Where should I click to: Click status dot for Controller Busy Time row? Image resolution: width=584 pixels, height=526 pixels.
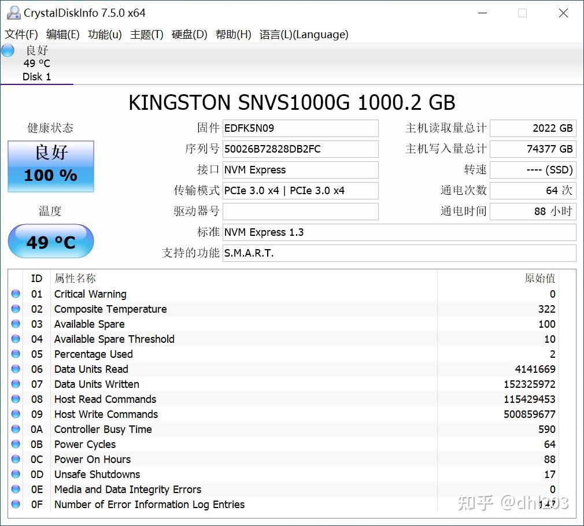click(16, 429)
